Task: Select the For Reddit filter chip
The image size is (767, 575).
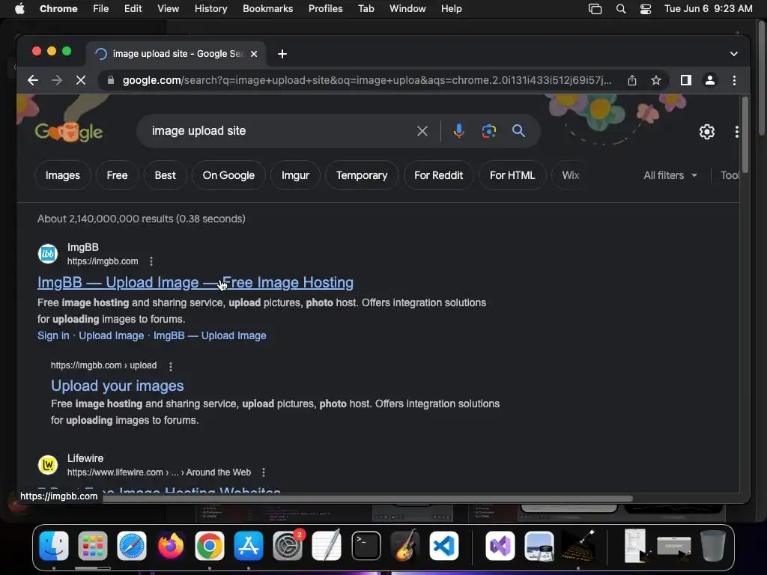Action: [439, 175]
